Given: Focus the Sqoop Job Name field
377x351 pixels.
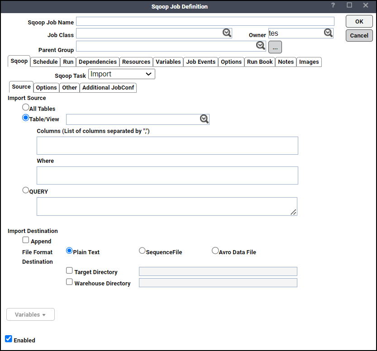Looking at the screenshot, I should (x=205, y=21).
